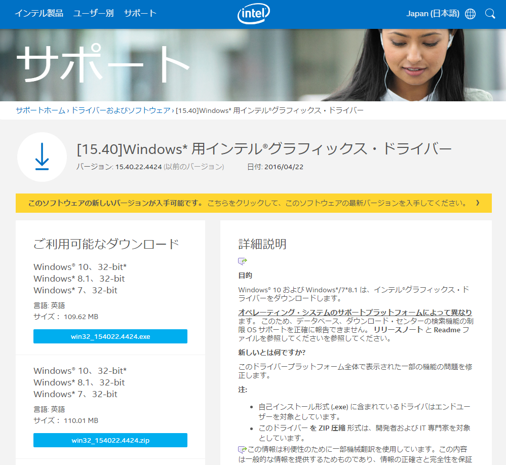Click the chevron arrow on yellow banner
The image size is (506, 465).
[x=478, y=203]
